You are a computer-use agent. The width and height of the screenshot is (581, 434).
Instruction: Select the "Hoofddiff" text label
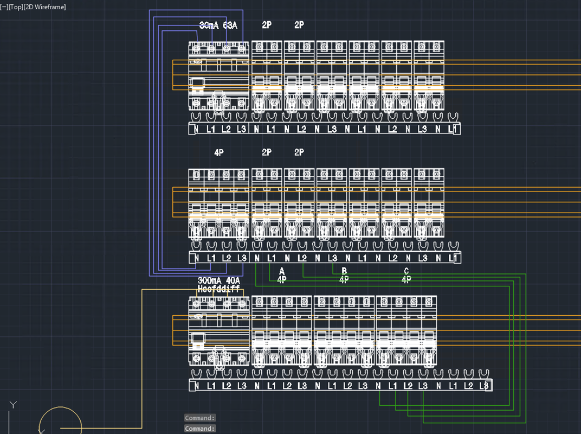point(218,289)
